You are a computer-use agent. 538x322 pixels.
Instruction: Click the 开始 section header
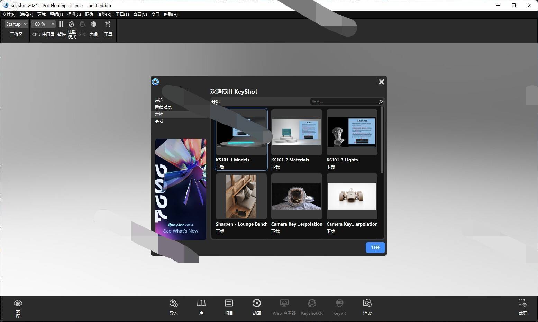point(216,102)
